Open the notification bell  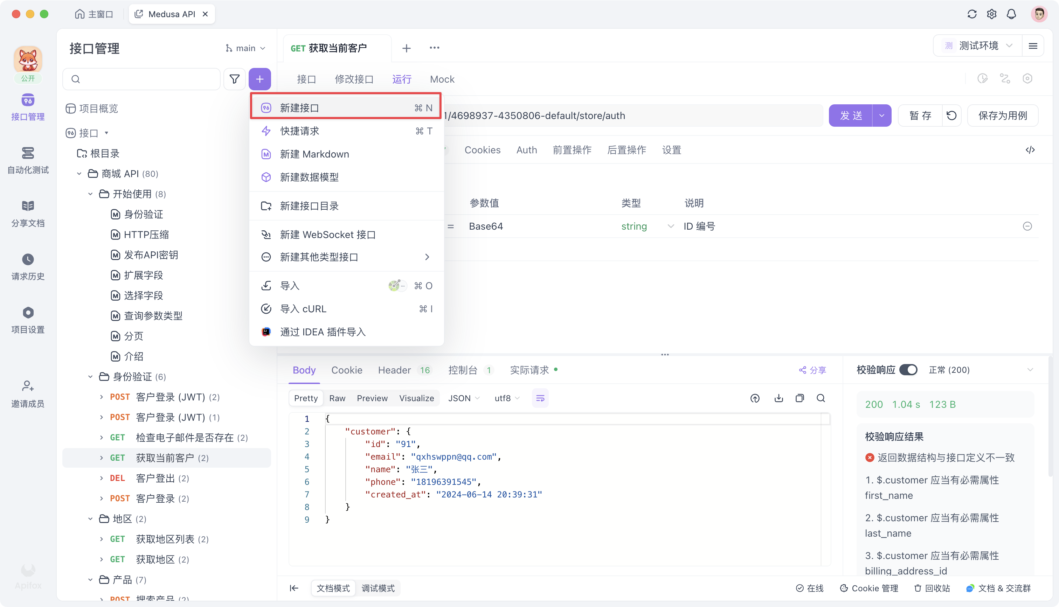point(1011,14)
